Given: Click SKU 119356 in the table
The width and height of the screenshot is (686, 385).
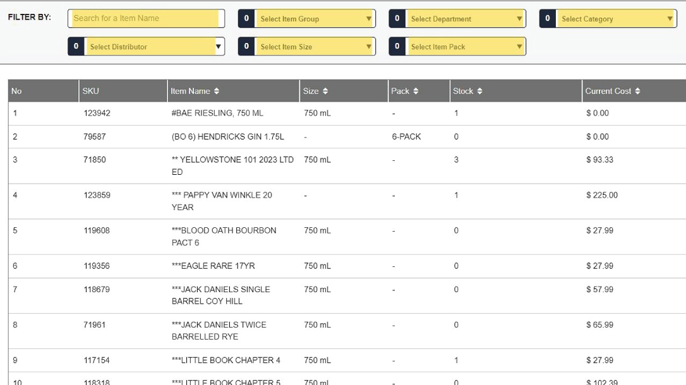Looking at the screenshot, I should pyautogui.click(x=97, y=266).
